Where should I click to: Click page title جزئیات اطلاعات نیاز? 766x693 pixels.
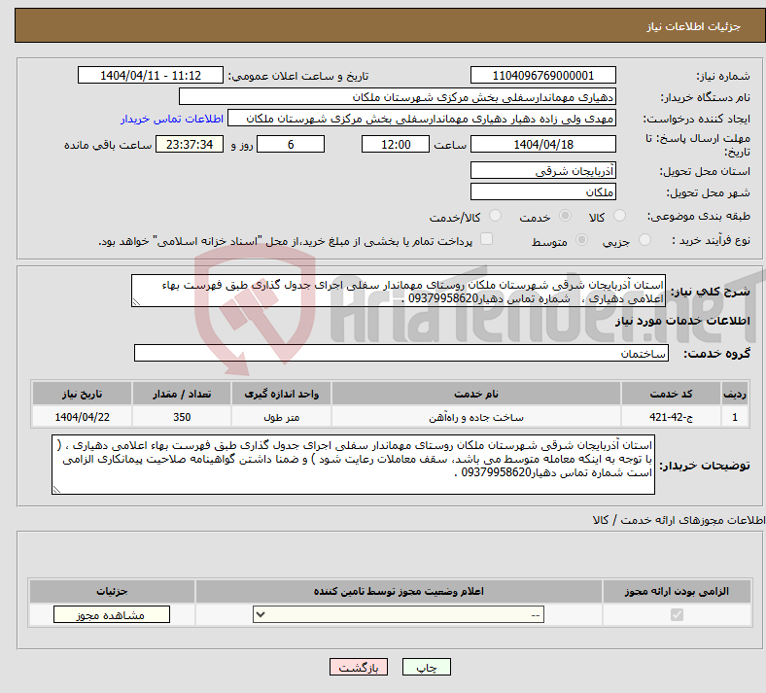point(694,26)
